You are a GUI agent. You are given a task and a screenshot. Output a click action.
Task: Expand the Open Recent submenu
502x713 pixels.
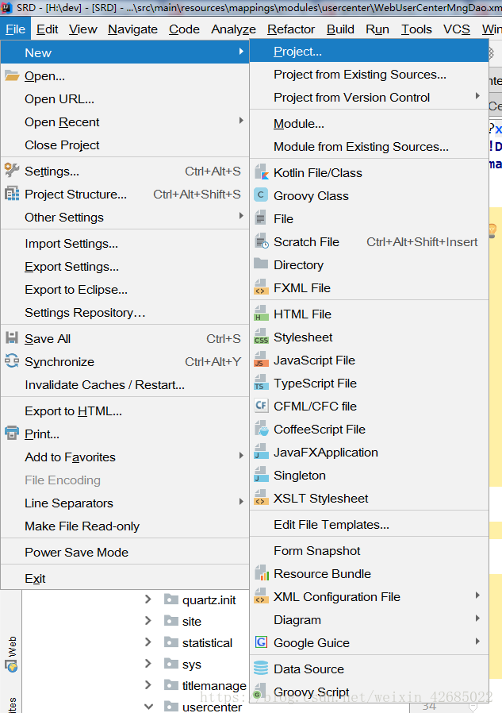pyautogui.click(x=62, y=122)
